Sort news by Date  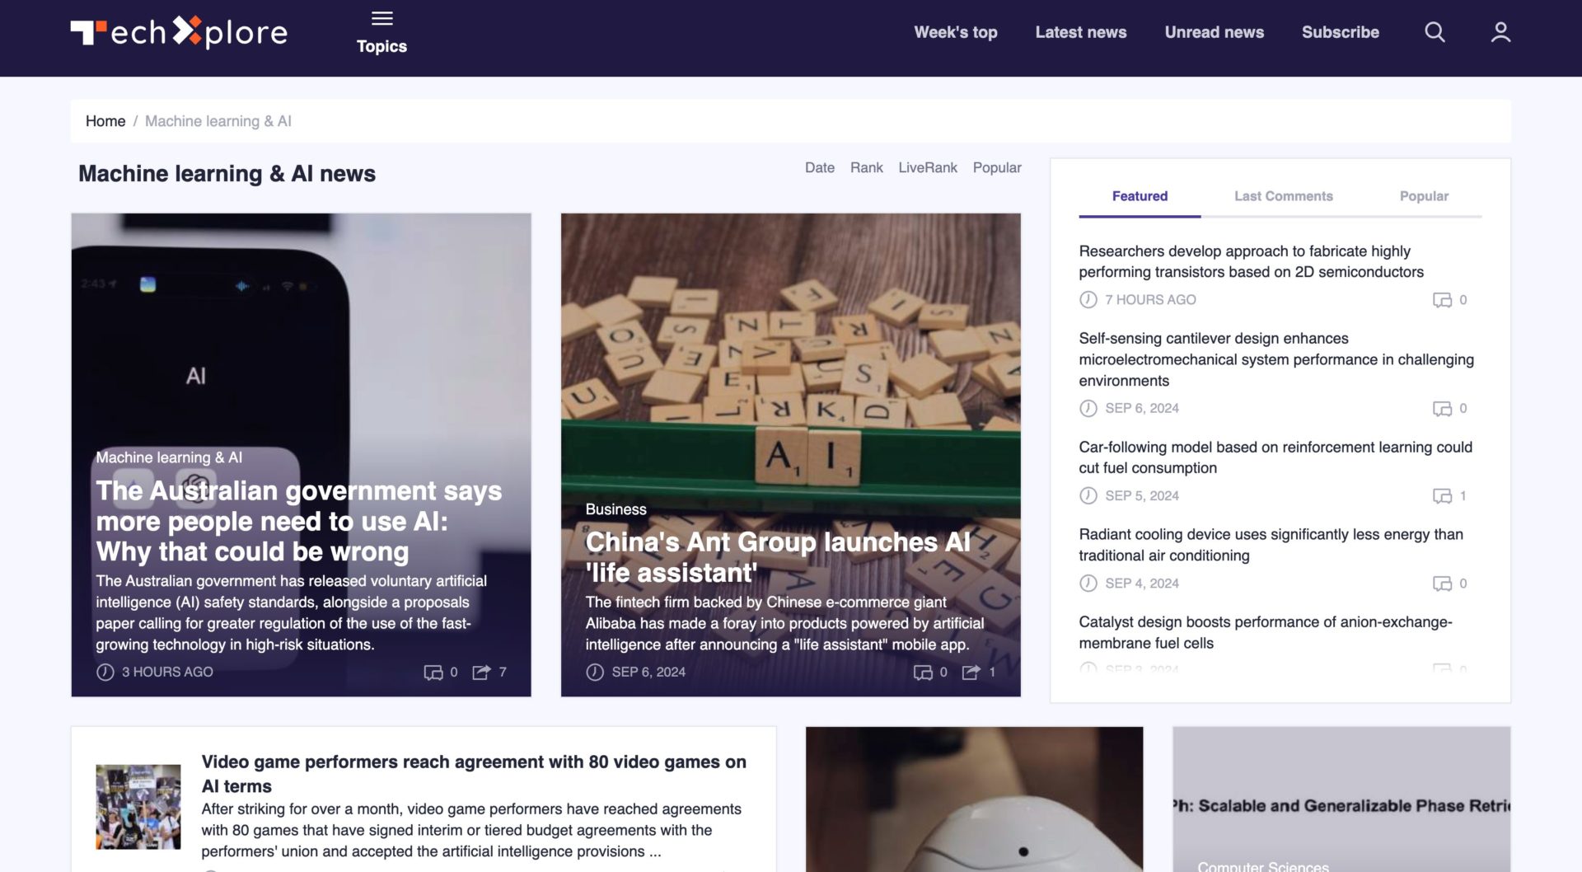coord(820,167)
